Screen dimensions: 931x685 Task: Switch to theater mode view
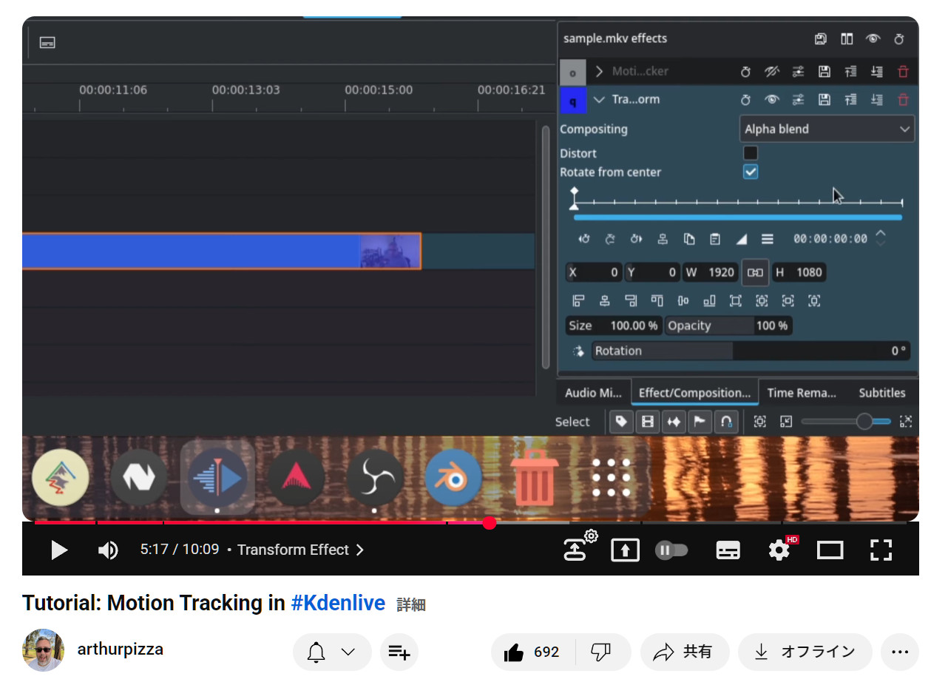(x=830, y=550)
